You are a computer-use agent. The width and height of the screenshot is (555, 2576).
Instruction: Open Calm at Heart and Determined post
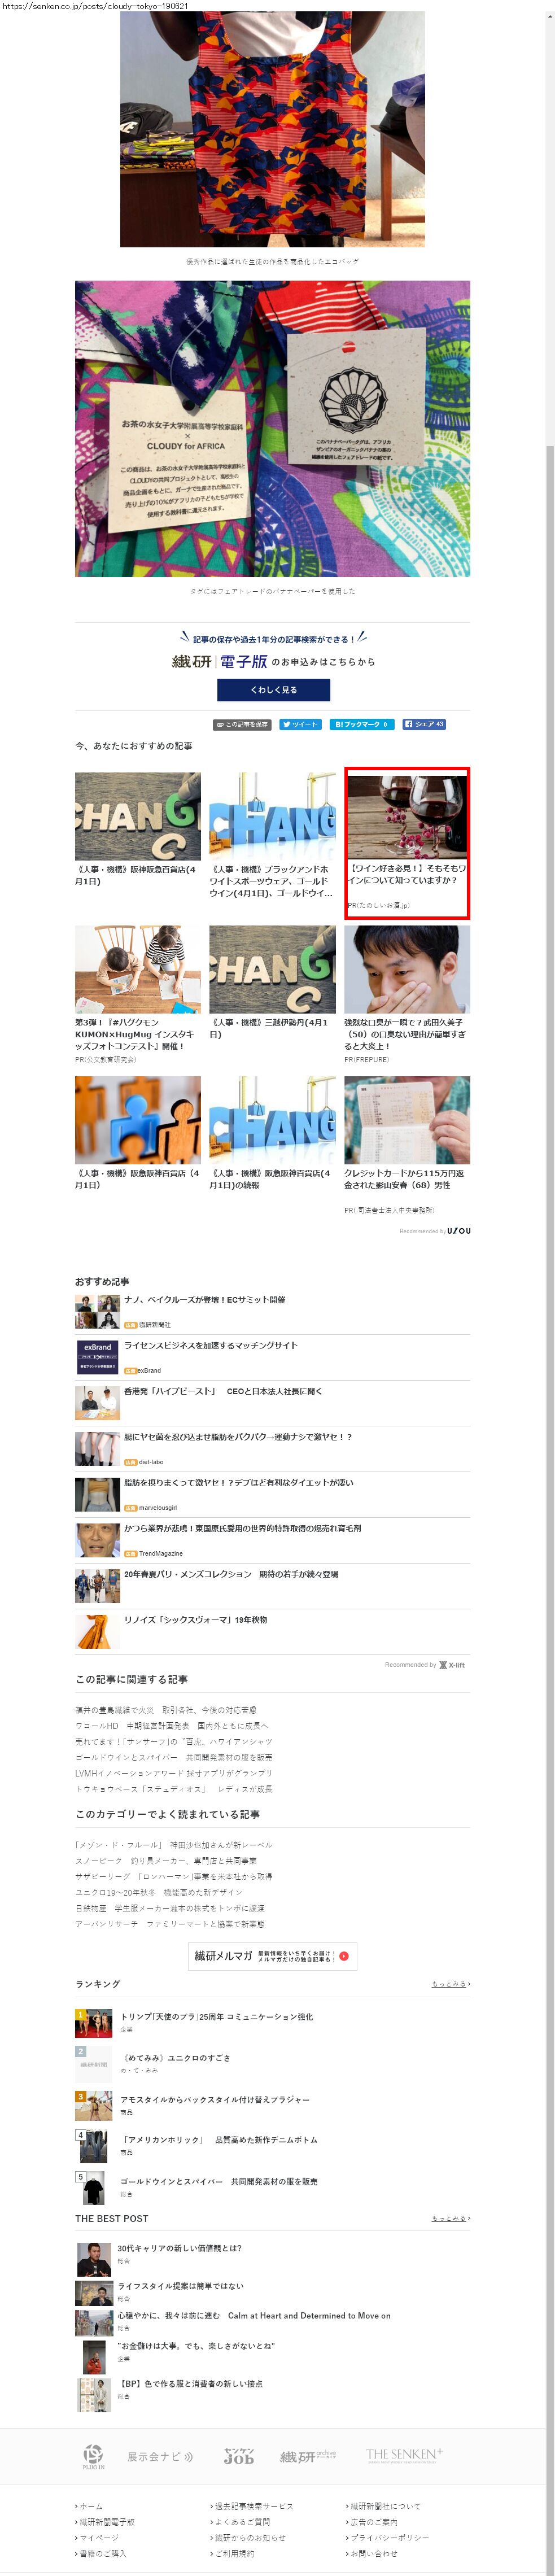pos(253,2316)
